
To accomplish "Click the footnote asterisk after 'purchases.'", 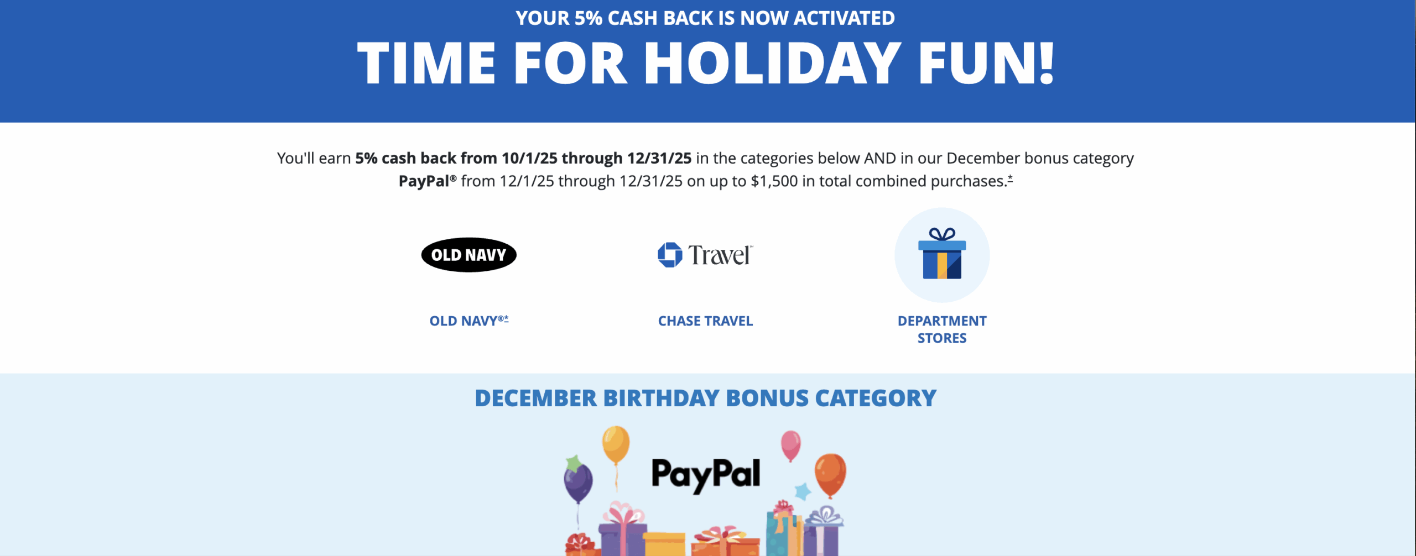I will [1010, 179].
